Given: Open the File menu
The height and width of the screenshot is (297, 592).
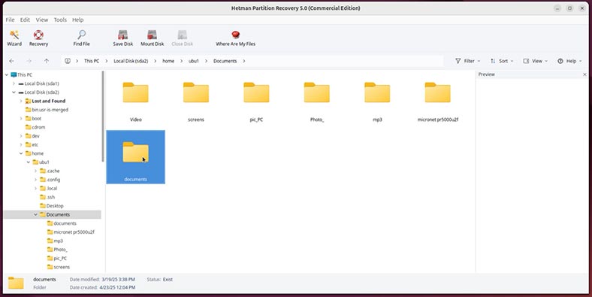Looking at the screenshot, I should tap(11, 20).
